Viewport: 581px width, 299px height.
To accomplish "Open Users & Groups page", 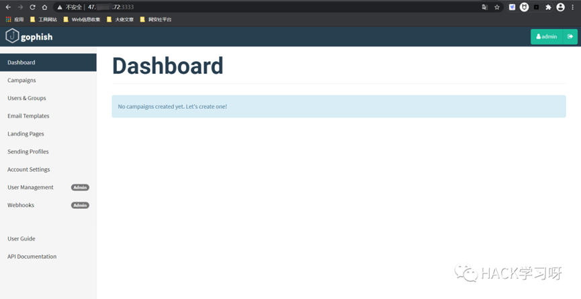I will point(48,98).
